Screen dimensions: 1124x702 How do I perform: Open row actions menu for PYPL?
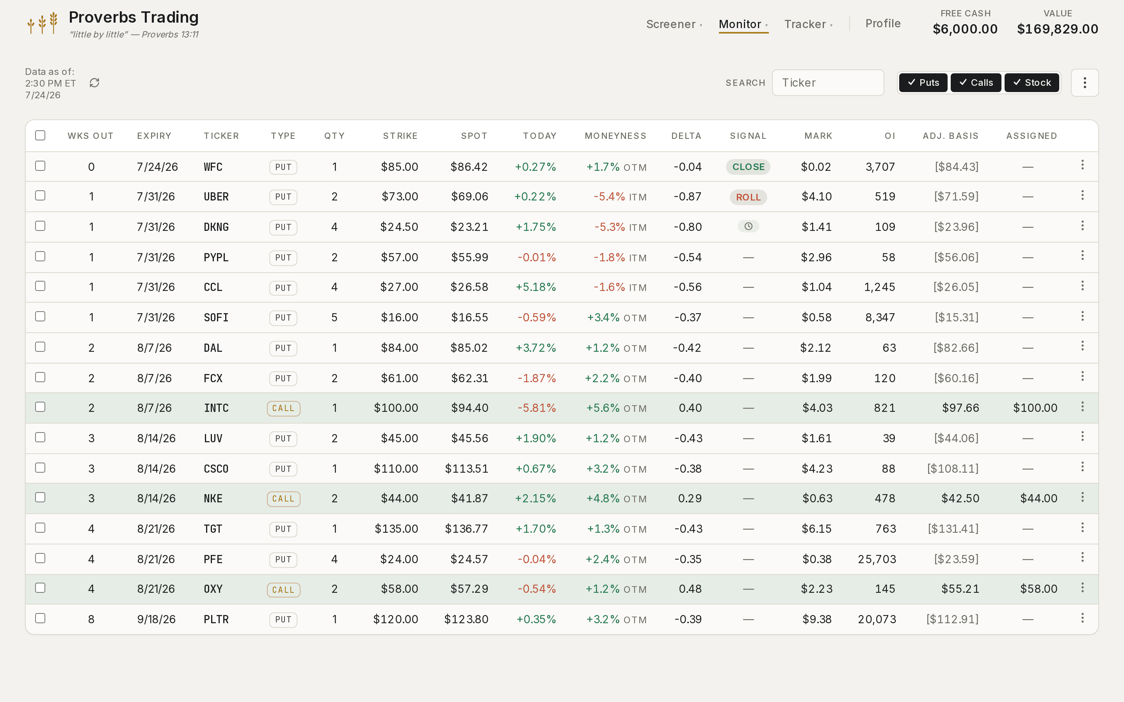(1082, 256)
